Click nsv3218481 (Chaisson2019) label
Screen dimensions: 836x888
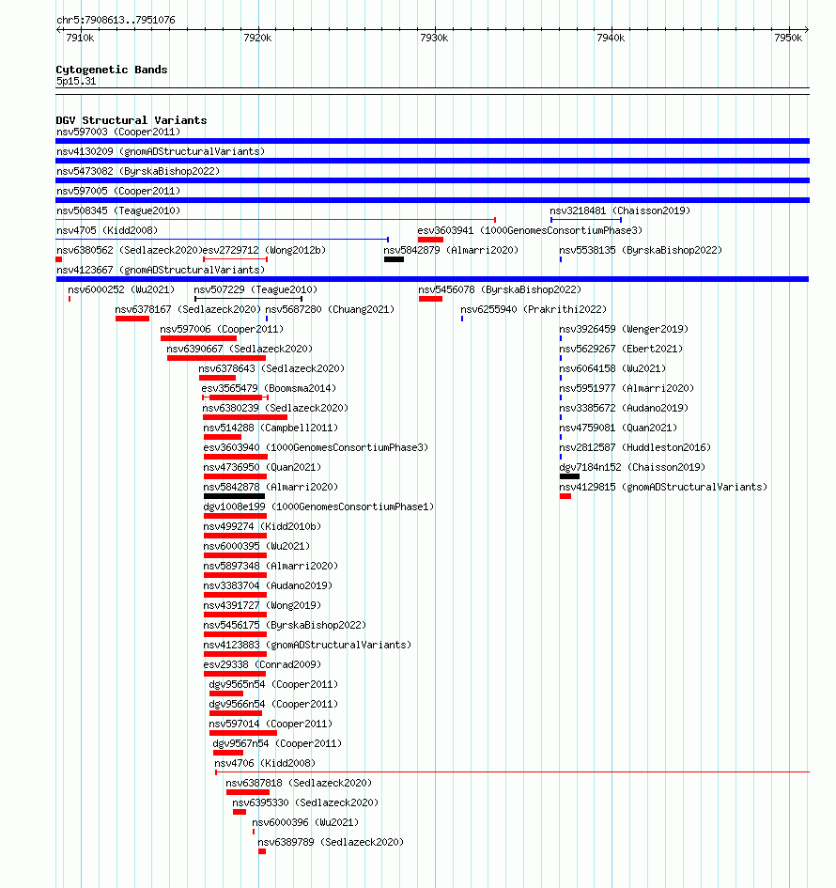point(620,210)
